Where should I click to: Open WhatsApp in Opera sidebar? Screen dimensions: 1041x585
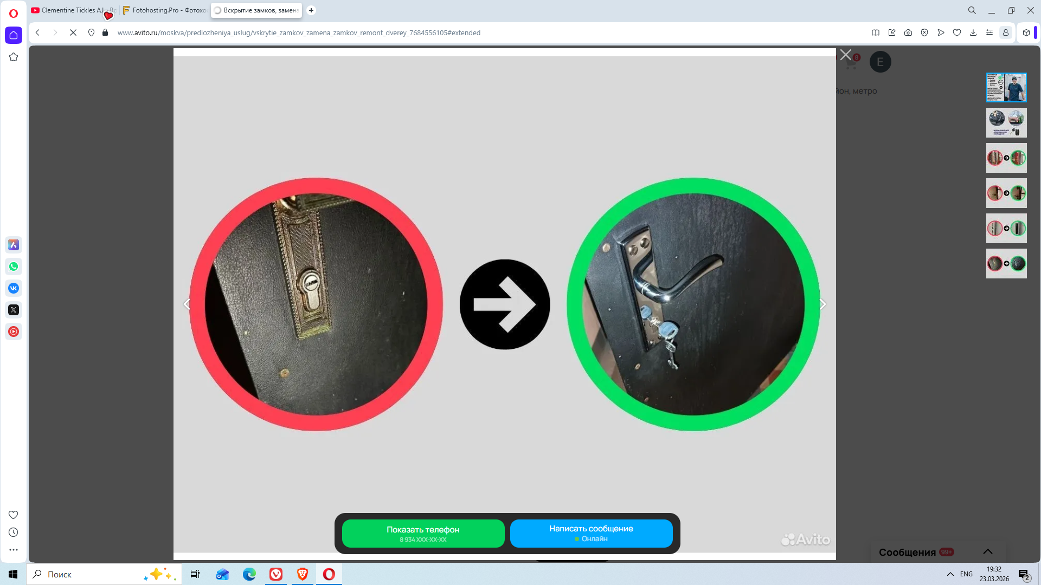14,266
